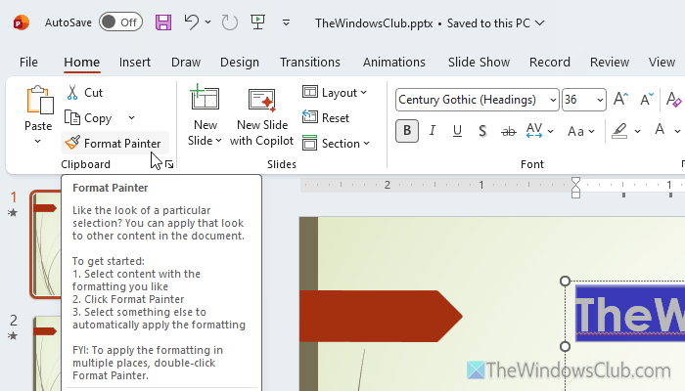The image size is (685, 391).
Task: Click the TheWindowsClub.pptx file name
Action: coord(374,23)
